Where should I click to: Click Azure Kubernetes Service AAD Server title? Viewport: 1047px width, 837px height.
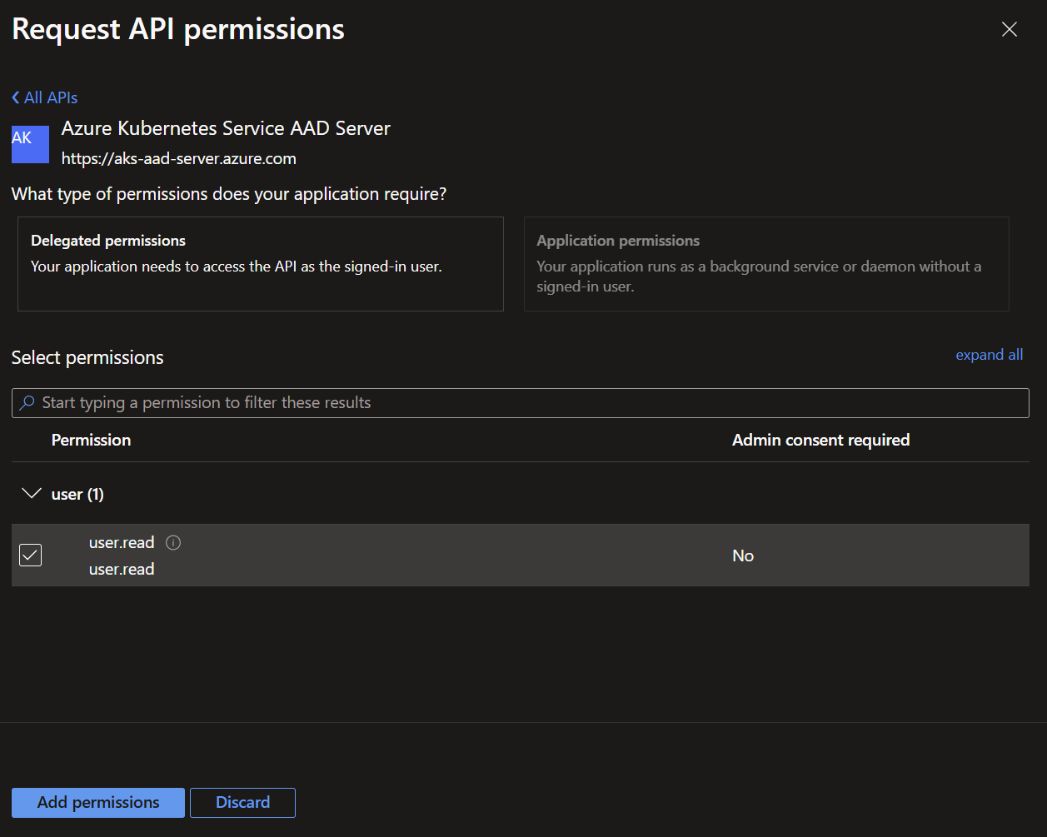point(226,128)
